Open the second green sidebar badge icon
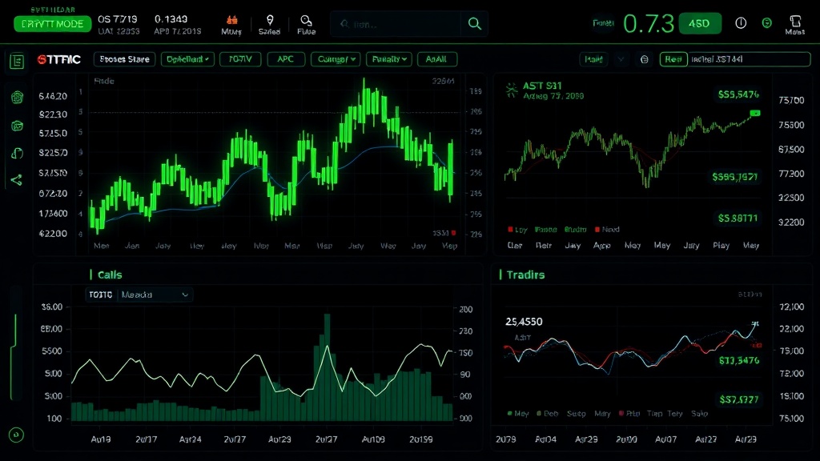The image size is (820, 461). coord(18,126)
